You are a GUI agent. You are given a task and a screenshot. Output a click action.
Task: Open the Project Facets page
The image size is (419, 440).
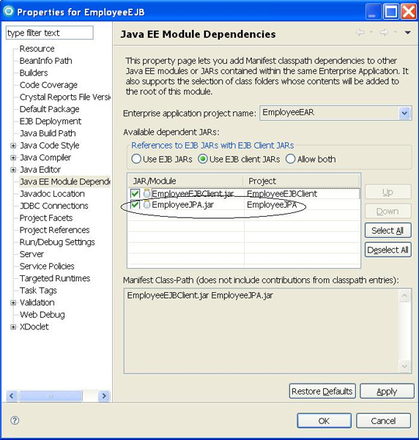46,218
